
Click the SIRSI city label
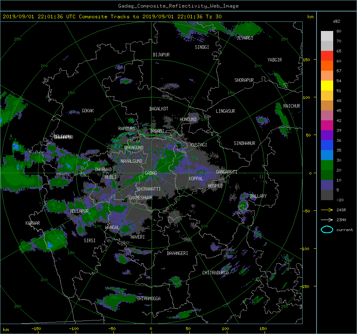click(90, 241)
